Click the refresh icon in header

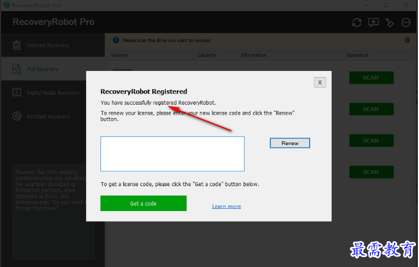click(357, 22)
